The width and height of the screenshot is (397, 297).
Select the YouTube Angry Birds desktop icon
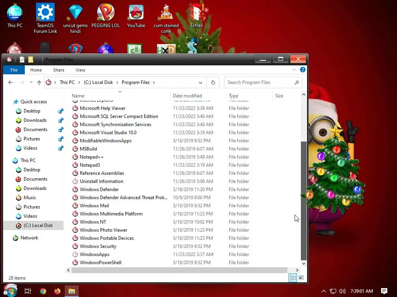coord(136,15)
